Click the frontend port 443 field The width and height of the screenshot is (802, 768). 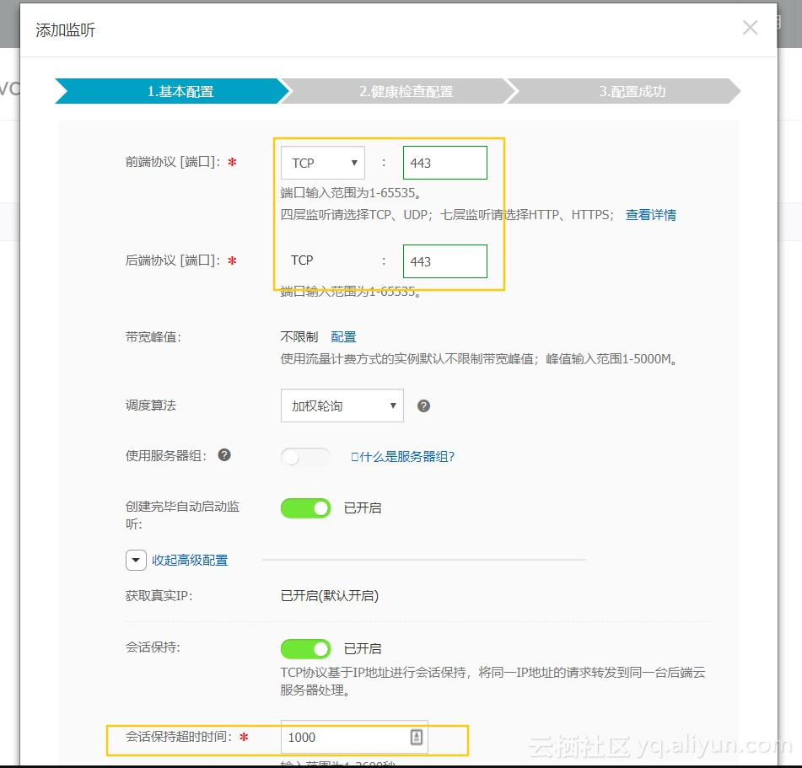[x=445, y=163]
